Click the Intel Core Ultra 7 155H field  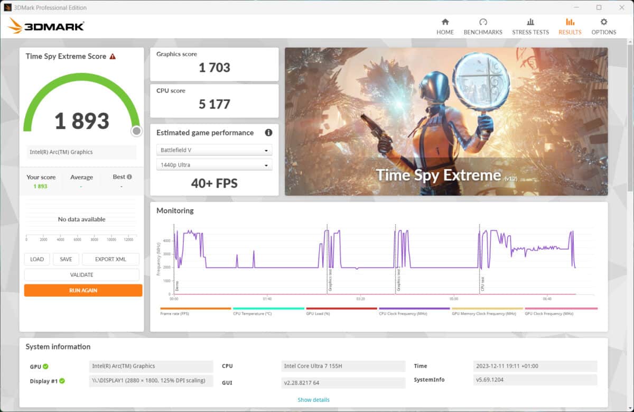(x=343, y=366)
